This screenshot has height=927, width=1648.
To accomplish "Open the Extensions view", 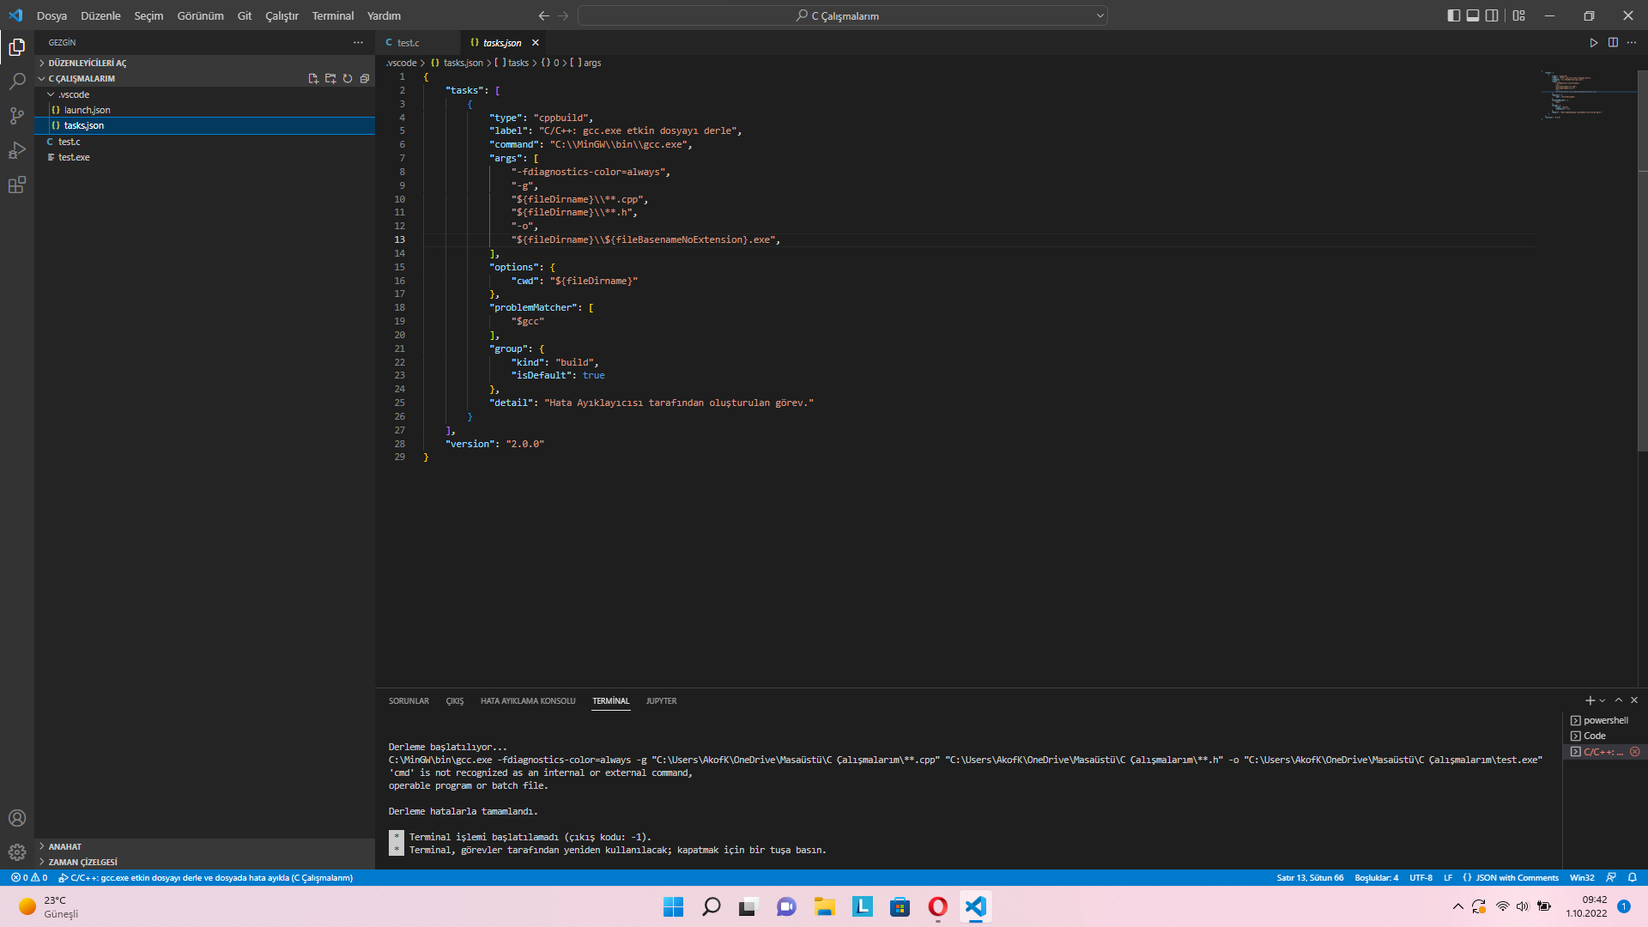I will (x=17, y=185).
